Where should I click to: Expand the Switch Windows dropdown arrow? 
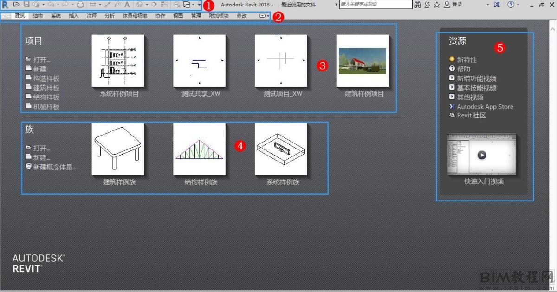coord(193,5)
